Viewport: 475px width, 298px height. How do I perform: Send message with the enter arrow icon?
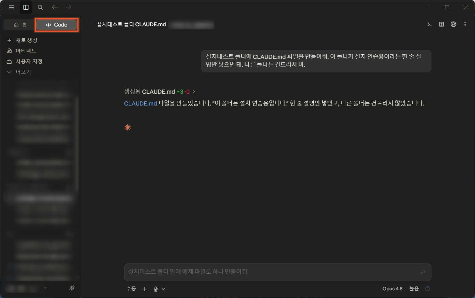[423, 272]
